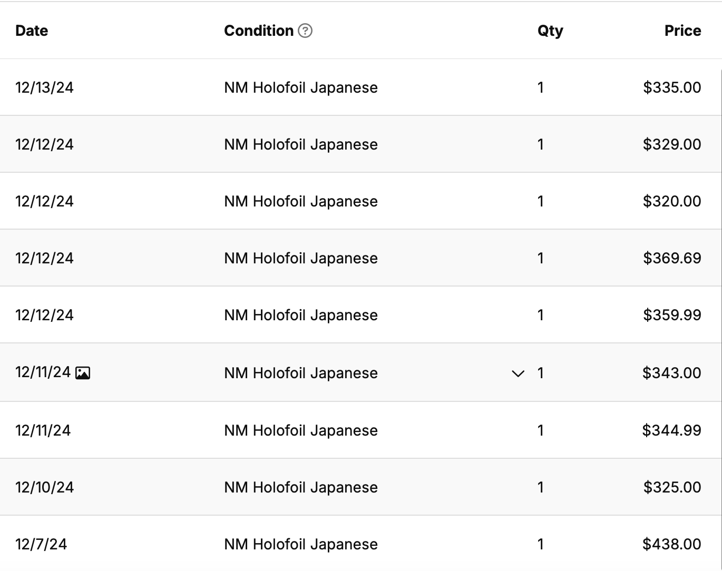Select the 12/13/24 sale row
722x571 pixels.
pos(360,87)
